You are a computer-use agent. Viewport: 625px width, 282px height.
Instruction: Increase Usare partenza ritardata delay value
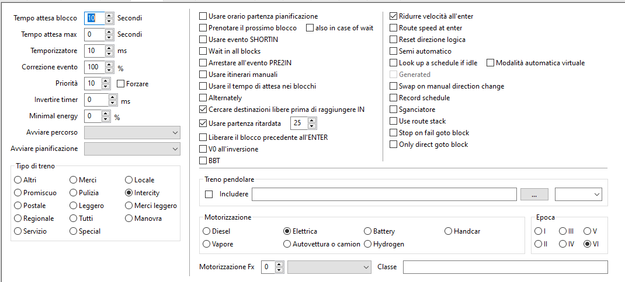pyautogui.click(x=311, y=121)
